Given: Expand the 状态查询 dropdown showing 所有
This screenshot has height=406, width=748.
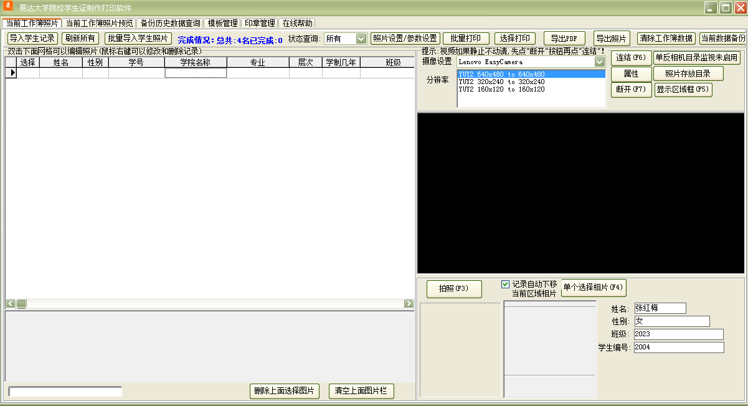Looking at the screenshot, I should 361,39.
